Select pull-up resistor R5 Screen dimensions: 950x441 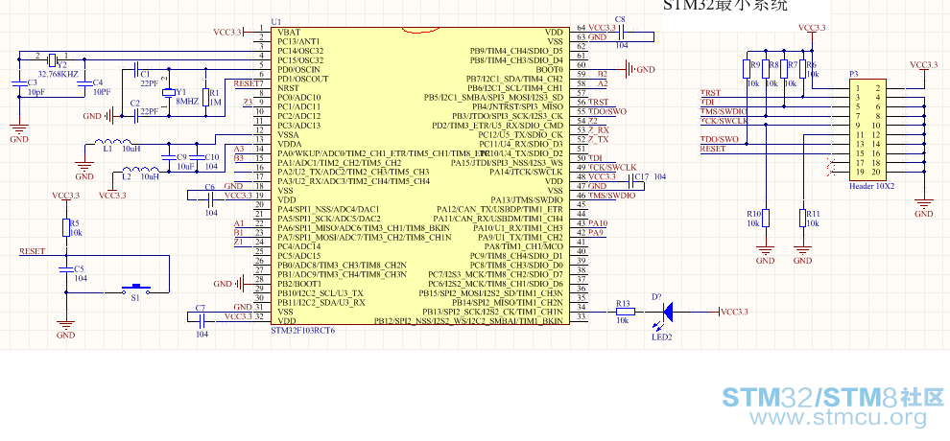65,227
